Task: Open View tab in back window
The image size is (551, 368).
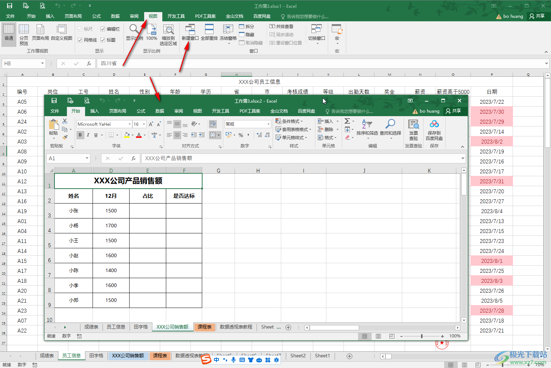Action: 153,16
